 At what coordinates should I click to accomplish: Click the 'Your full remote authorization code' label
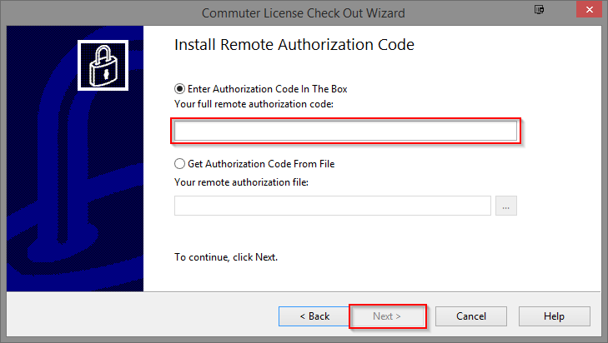[254, 104]
